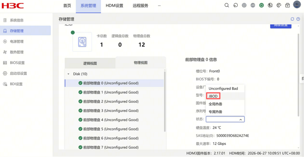This screenshot has height=157, width=304.
Task: Go to 电源管理 in sidebar
Action: click(x=17, y=41)
